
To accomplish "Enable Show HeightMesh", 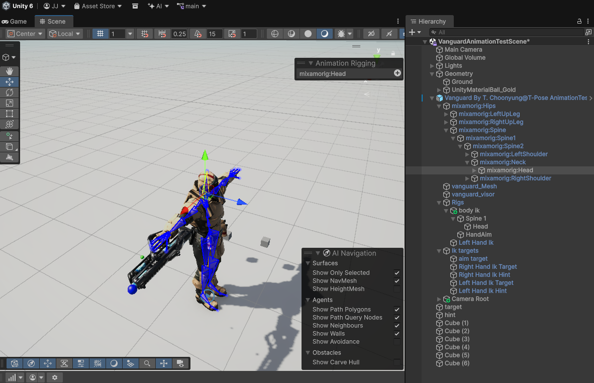I will point(397,289).
